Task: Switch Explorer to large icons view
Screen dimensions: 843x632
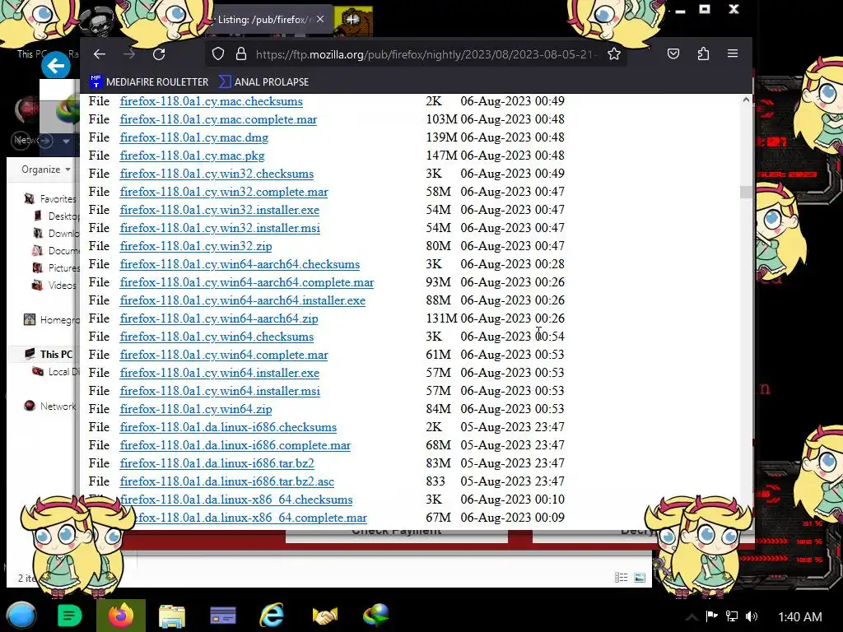Action: tap(639, 578)
